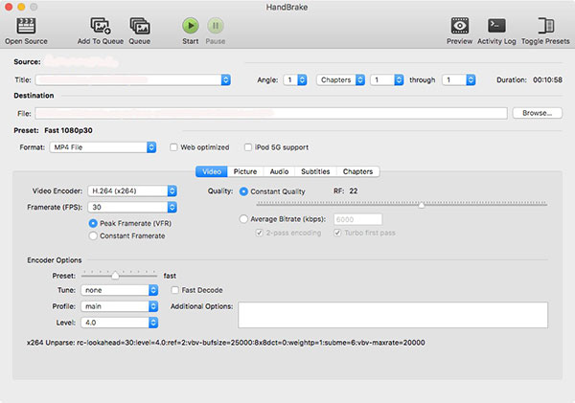Show the Activity Log terminal icon
This screenshot has width=575, height=403.
point(496,26)
